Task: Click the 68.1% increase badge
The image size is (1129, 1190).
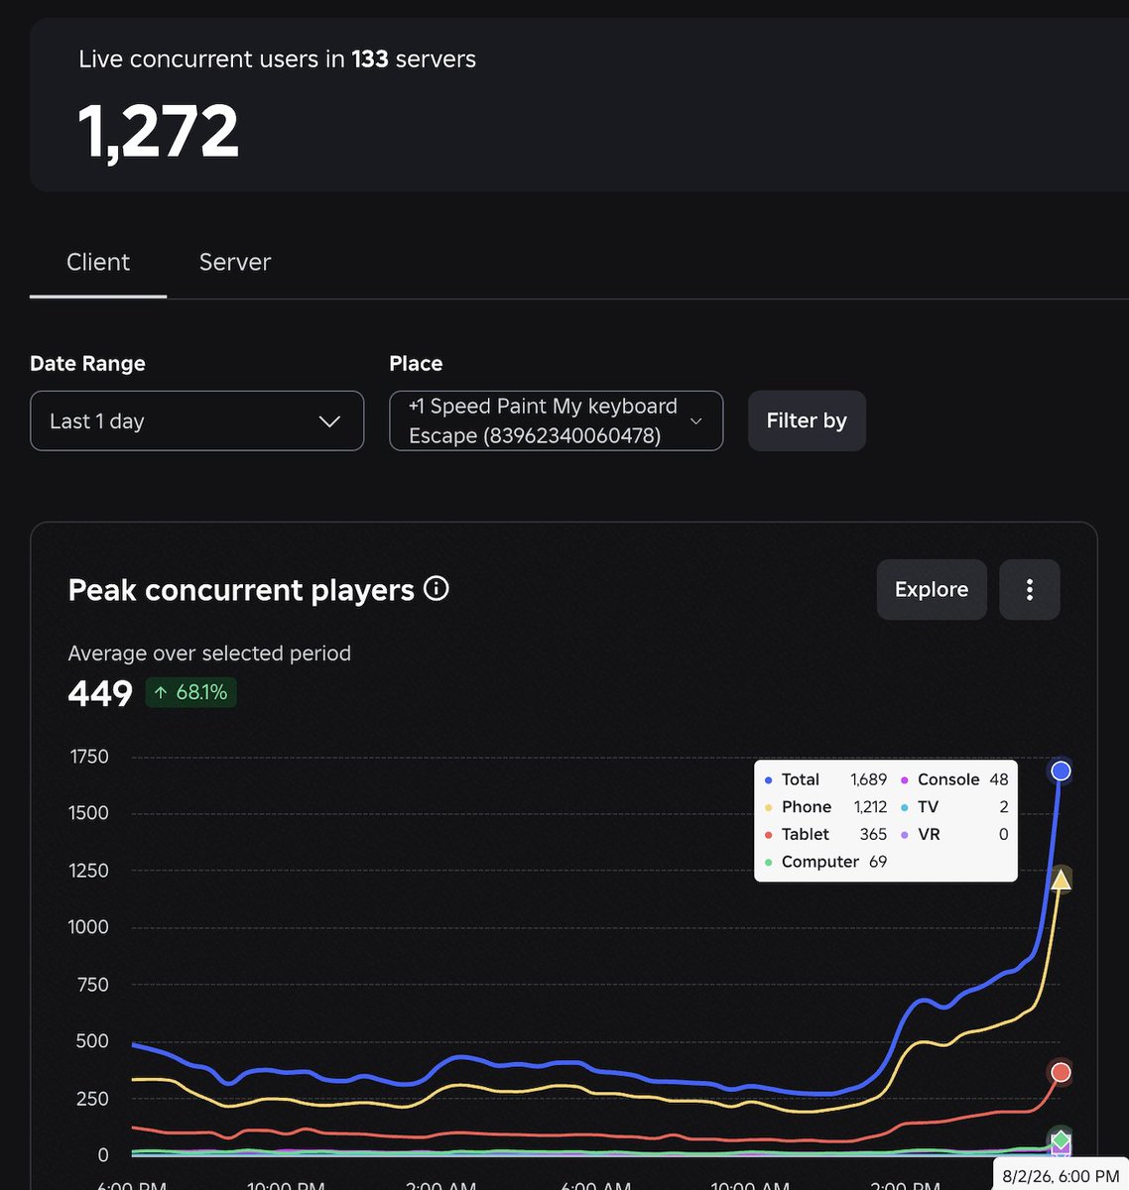Action: [x=191, y=692]
